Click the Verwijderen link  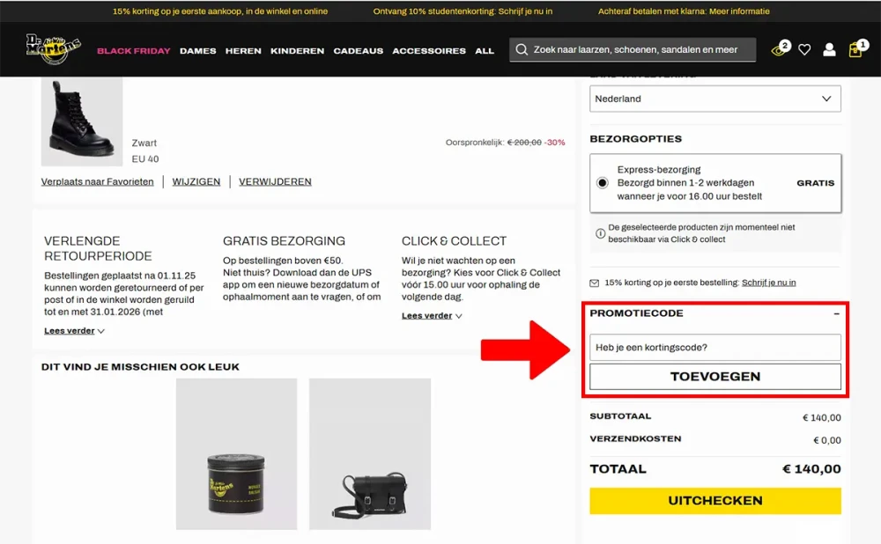[x=275, y=182]
